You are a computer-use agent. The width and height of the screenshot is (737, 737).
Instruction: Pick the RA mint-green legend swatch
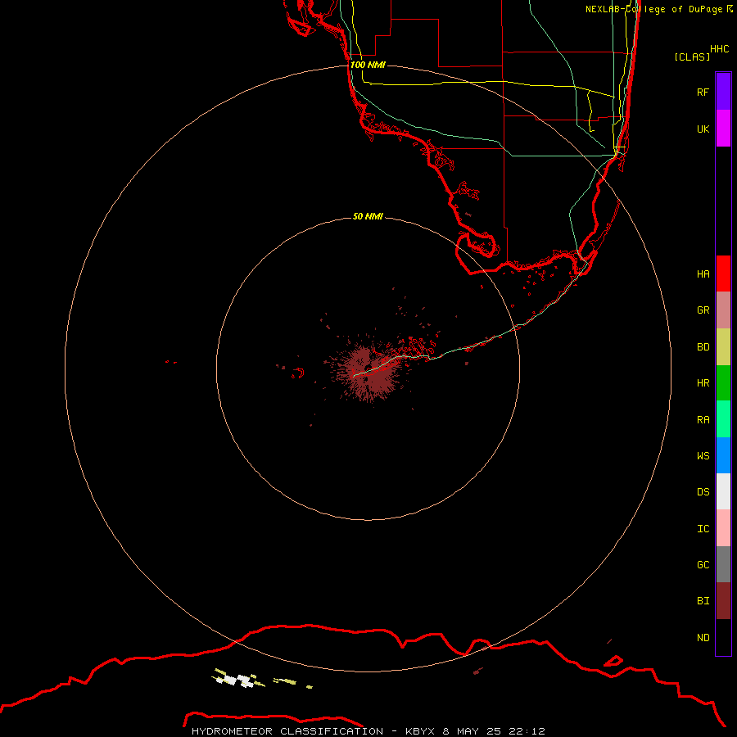(x=723, y=419)
